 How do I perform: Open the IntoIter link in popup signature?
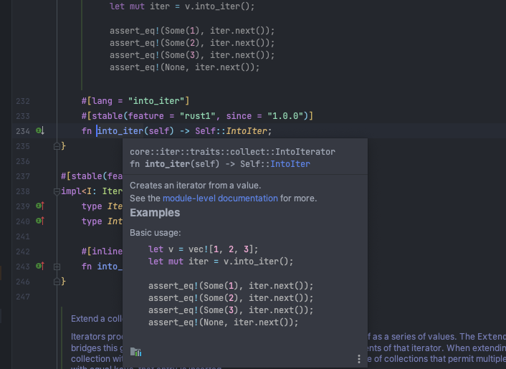click(290, 164)
